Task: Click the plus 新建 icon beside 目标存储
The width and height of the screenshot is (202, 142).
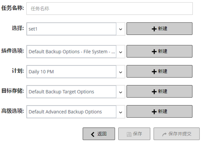Action: click(x=154, y=91)
